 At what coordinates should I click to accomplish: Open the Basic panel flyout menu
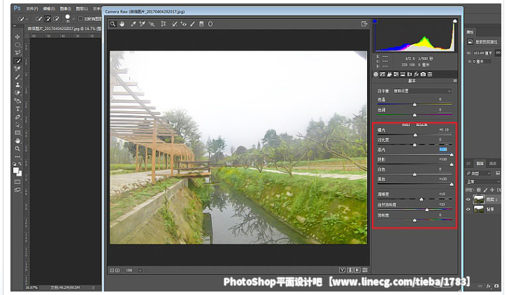coord(454,81)
